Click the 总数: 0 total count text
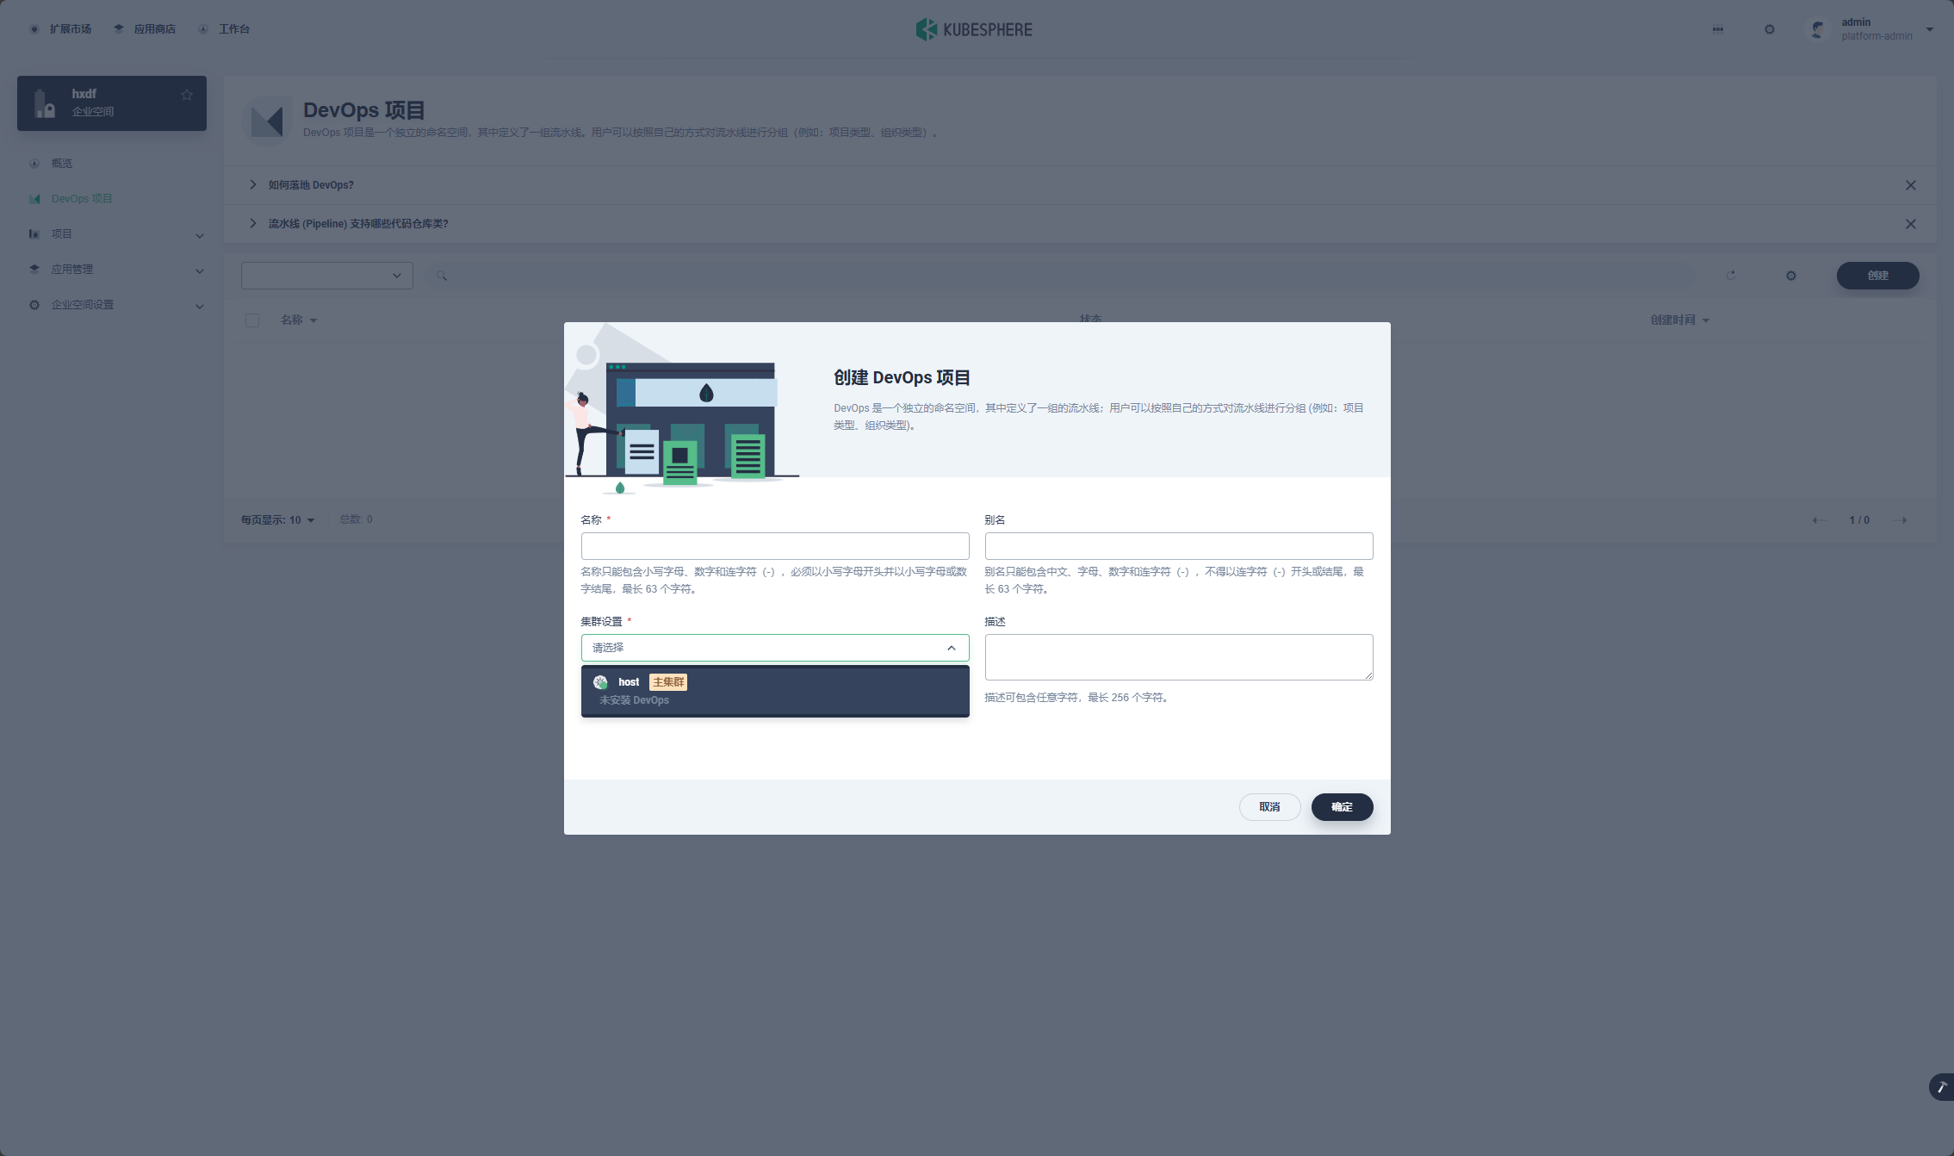1954x1156 pixels. click(x=356, y=519)
